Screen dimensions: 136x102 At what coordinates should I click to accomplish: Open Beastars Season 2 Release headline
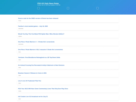[x=32, y=73]
